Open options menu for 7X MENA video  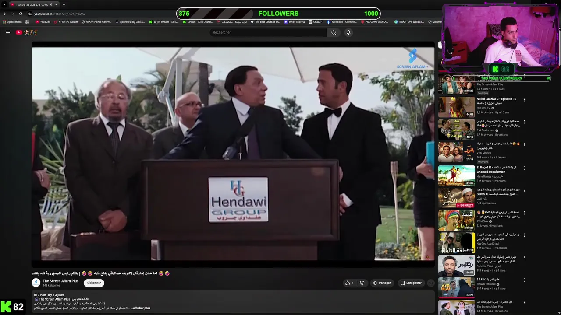[x=524, y=213]
